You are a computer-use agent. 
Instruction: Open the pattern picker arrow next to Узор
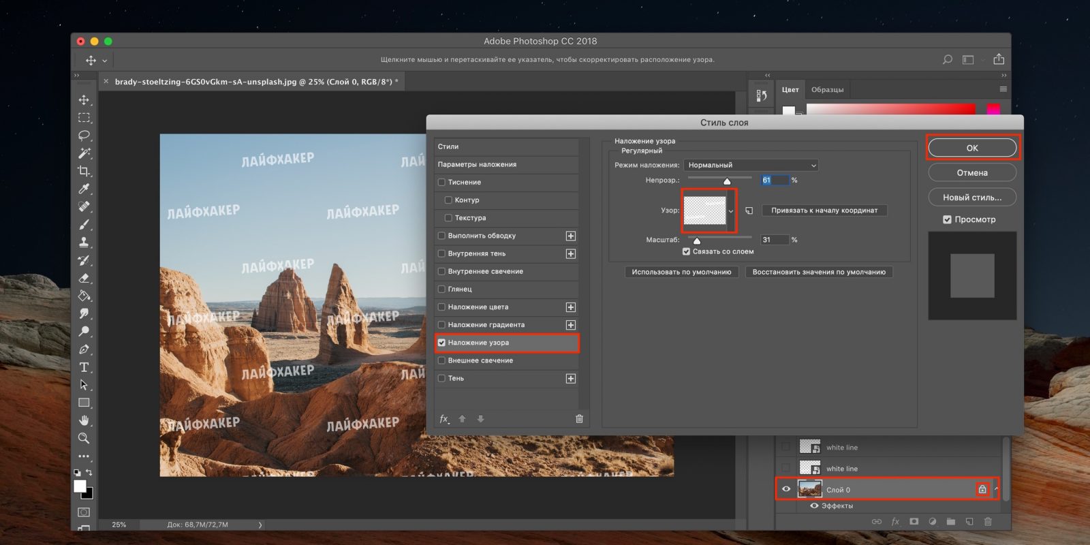(x=731, y=211)
